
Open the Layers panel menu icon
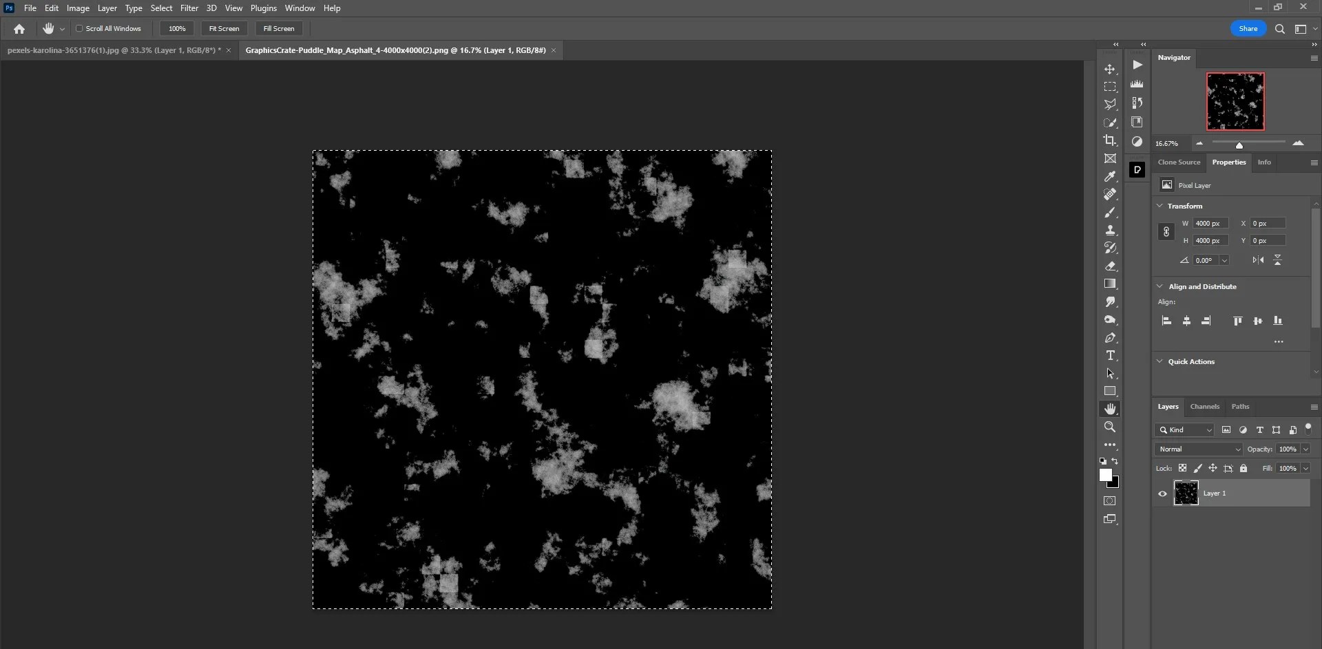pyautogui.click(x=1314, y=407)
